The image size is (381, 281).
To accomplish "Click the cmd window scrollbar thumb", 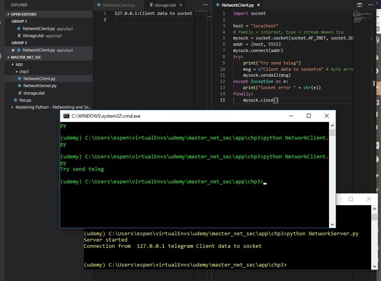I will click(x=332, y=133).
